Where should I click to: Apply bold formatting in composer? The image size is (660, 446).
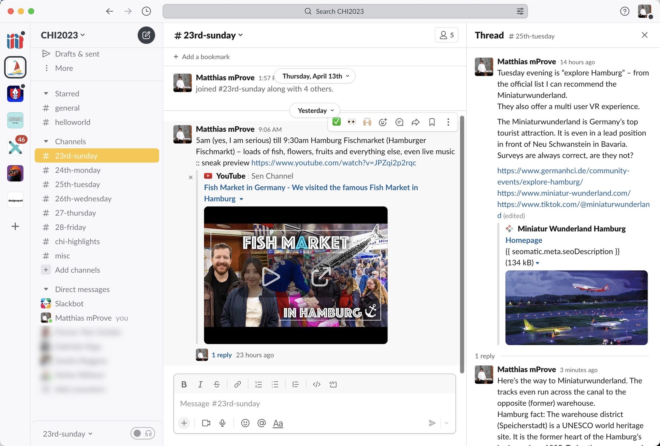pyautogui.click(x=184, y=384)
